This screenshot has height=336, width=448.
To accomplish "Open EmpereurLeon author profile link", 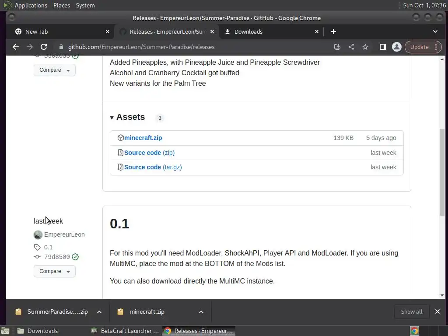I will [64, 234].
